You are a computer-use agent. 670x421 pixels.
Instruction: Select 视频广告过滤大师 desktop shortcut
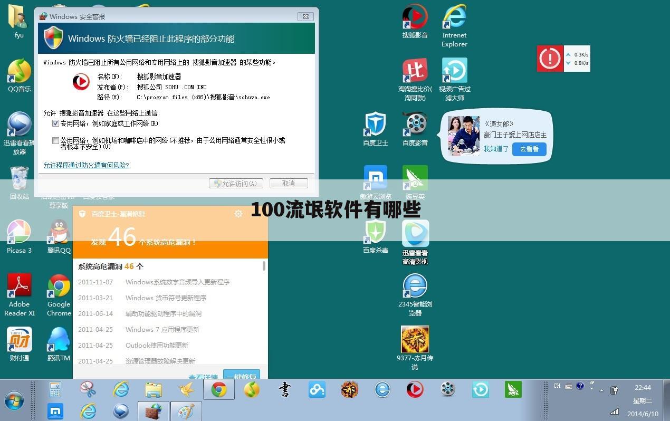pos(454,80)
